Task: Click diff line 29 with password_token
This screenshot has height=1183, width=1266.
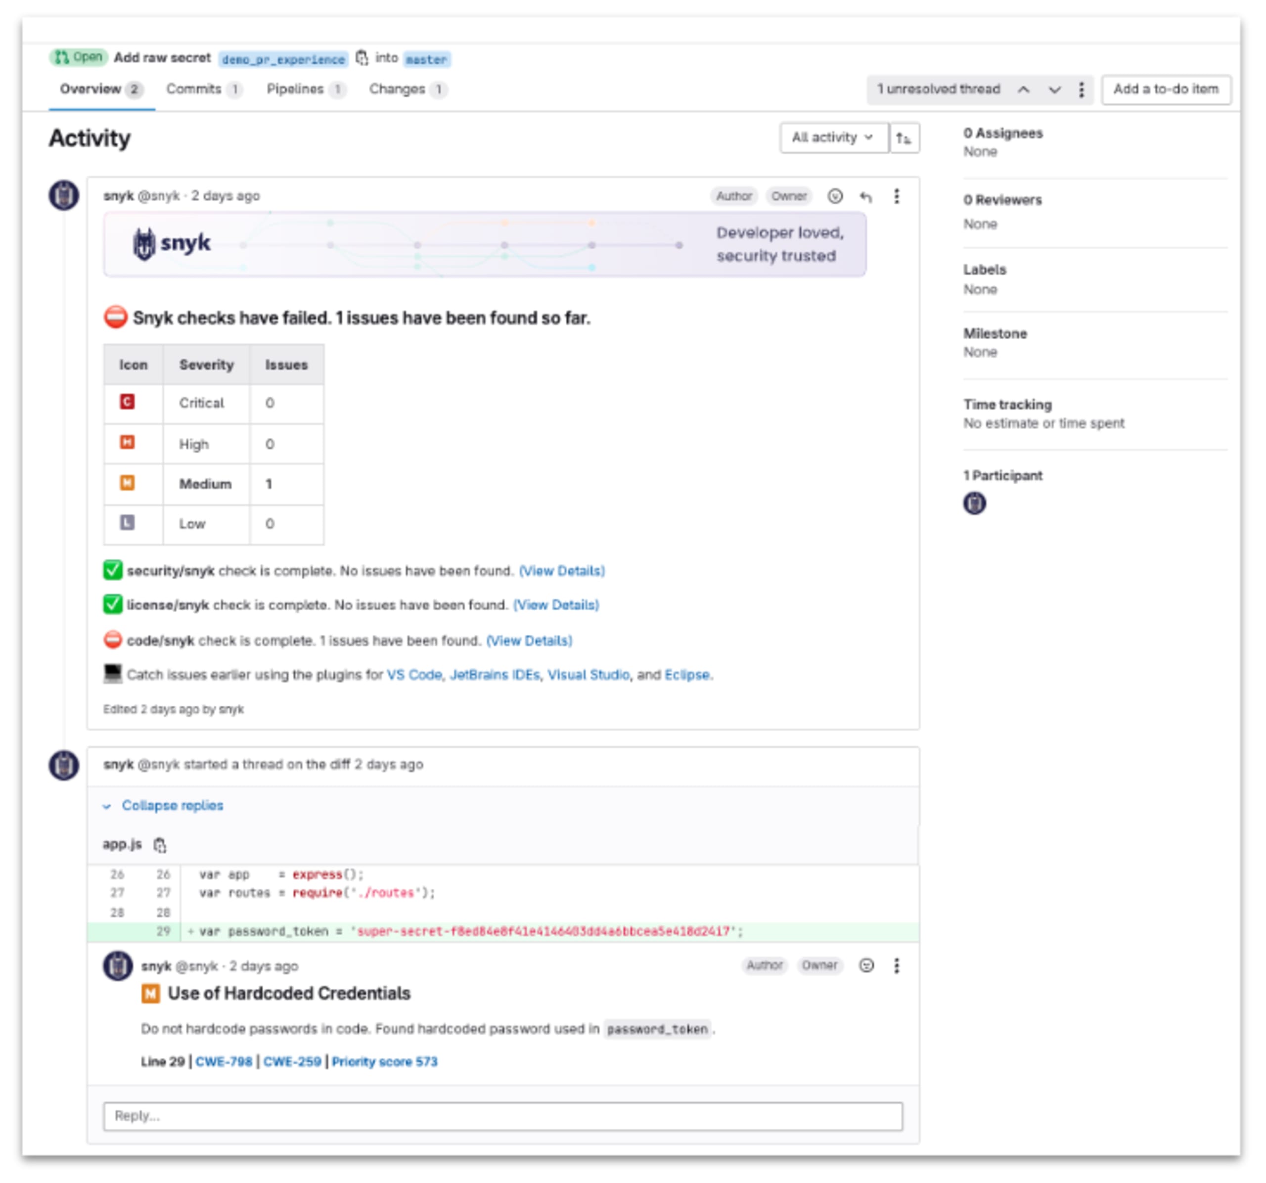Action: coord(503,931)
